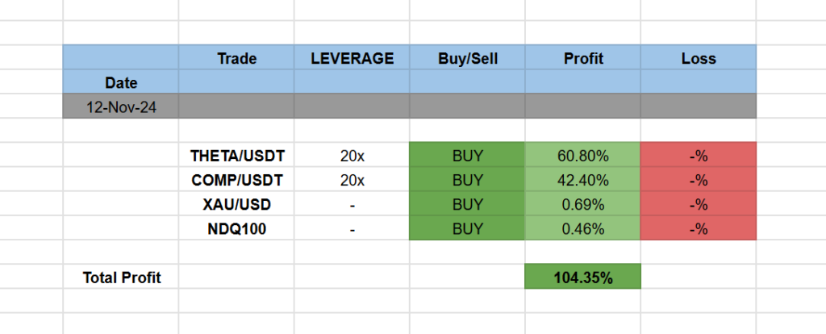
Task: Select the Loss header cell
Action: click(698, 58)
